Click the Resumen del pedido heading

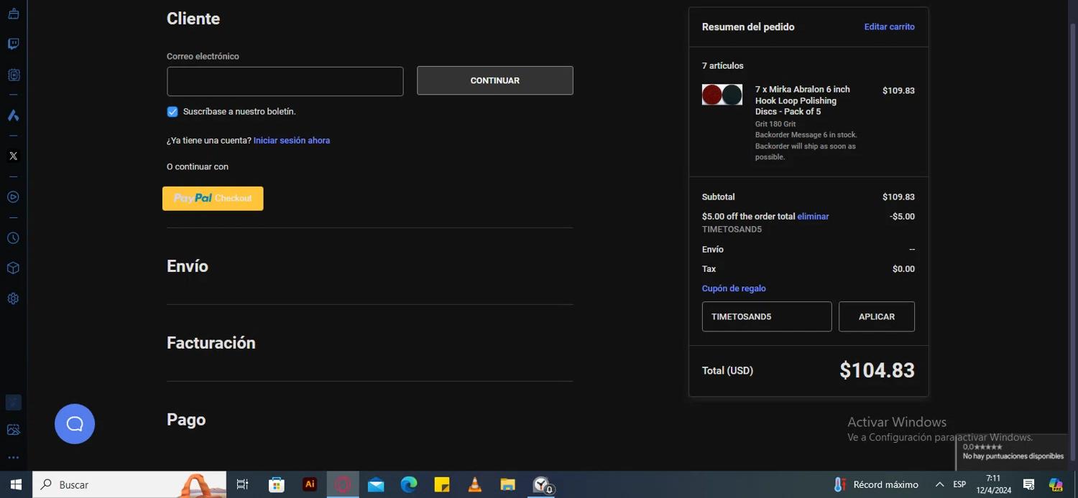pos(748,27)
